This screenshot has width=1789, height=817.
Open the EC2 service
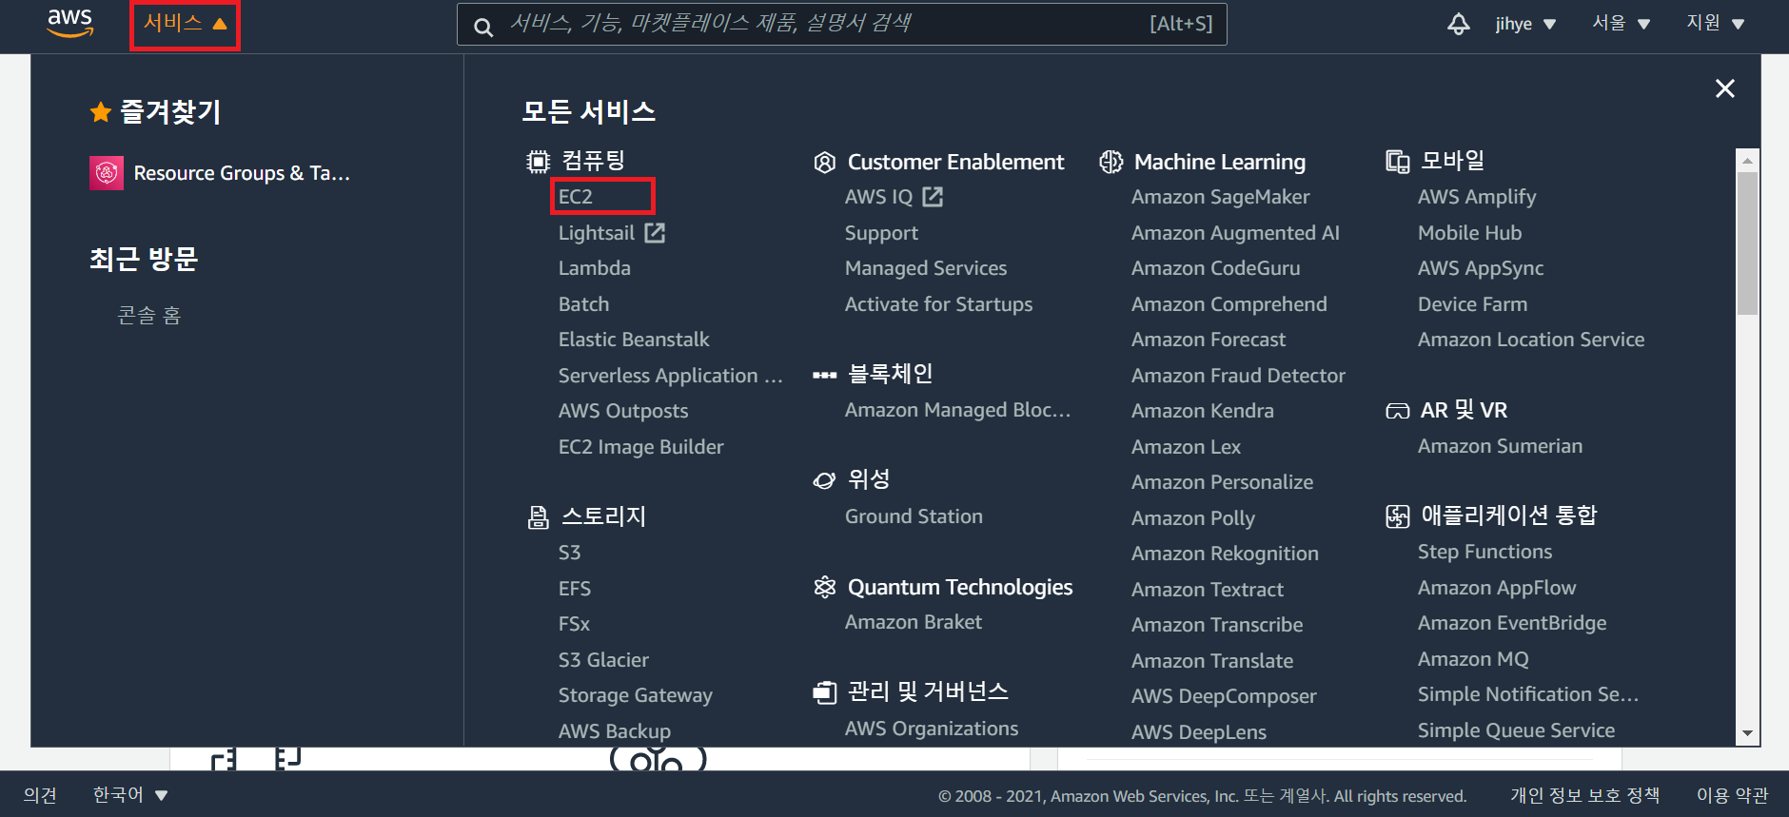coord(576,197)
